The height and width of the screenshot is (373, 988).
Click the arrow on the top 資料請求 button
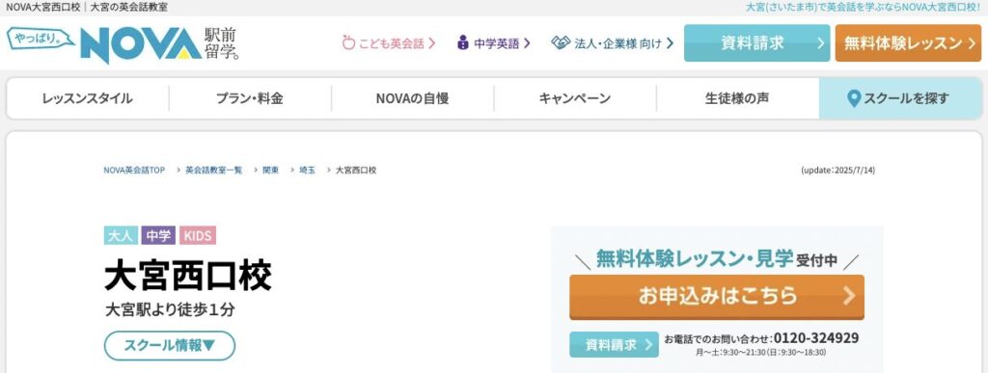pyautogui.click(x=820, y=42)
